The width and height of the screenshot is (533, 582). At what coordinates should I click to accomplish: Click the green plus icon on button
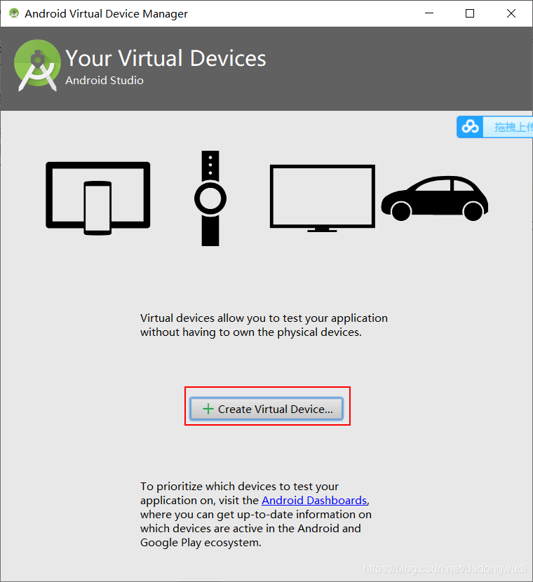pos(208,409)
